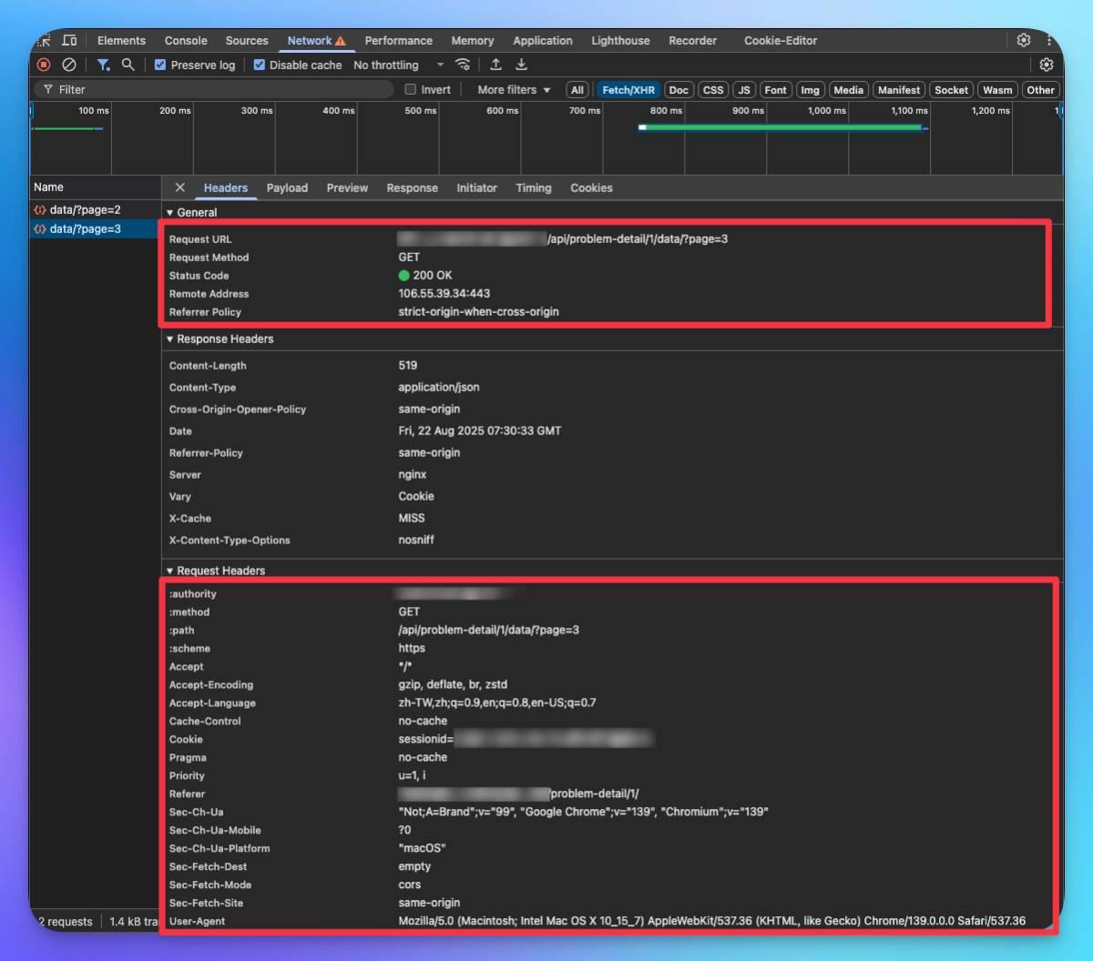
Task: Toggle the Doc type filter
Action: click(679, 89)
